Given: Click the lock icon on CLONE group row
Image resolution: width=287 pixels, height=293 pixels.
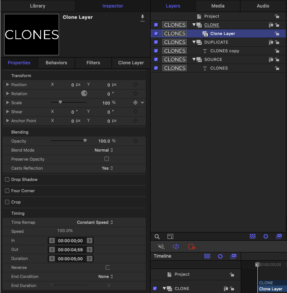Looking at the screenshot, I should pyautogui.click(x=277, y=25).
